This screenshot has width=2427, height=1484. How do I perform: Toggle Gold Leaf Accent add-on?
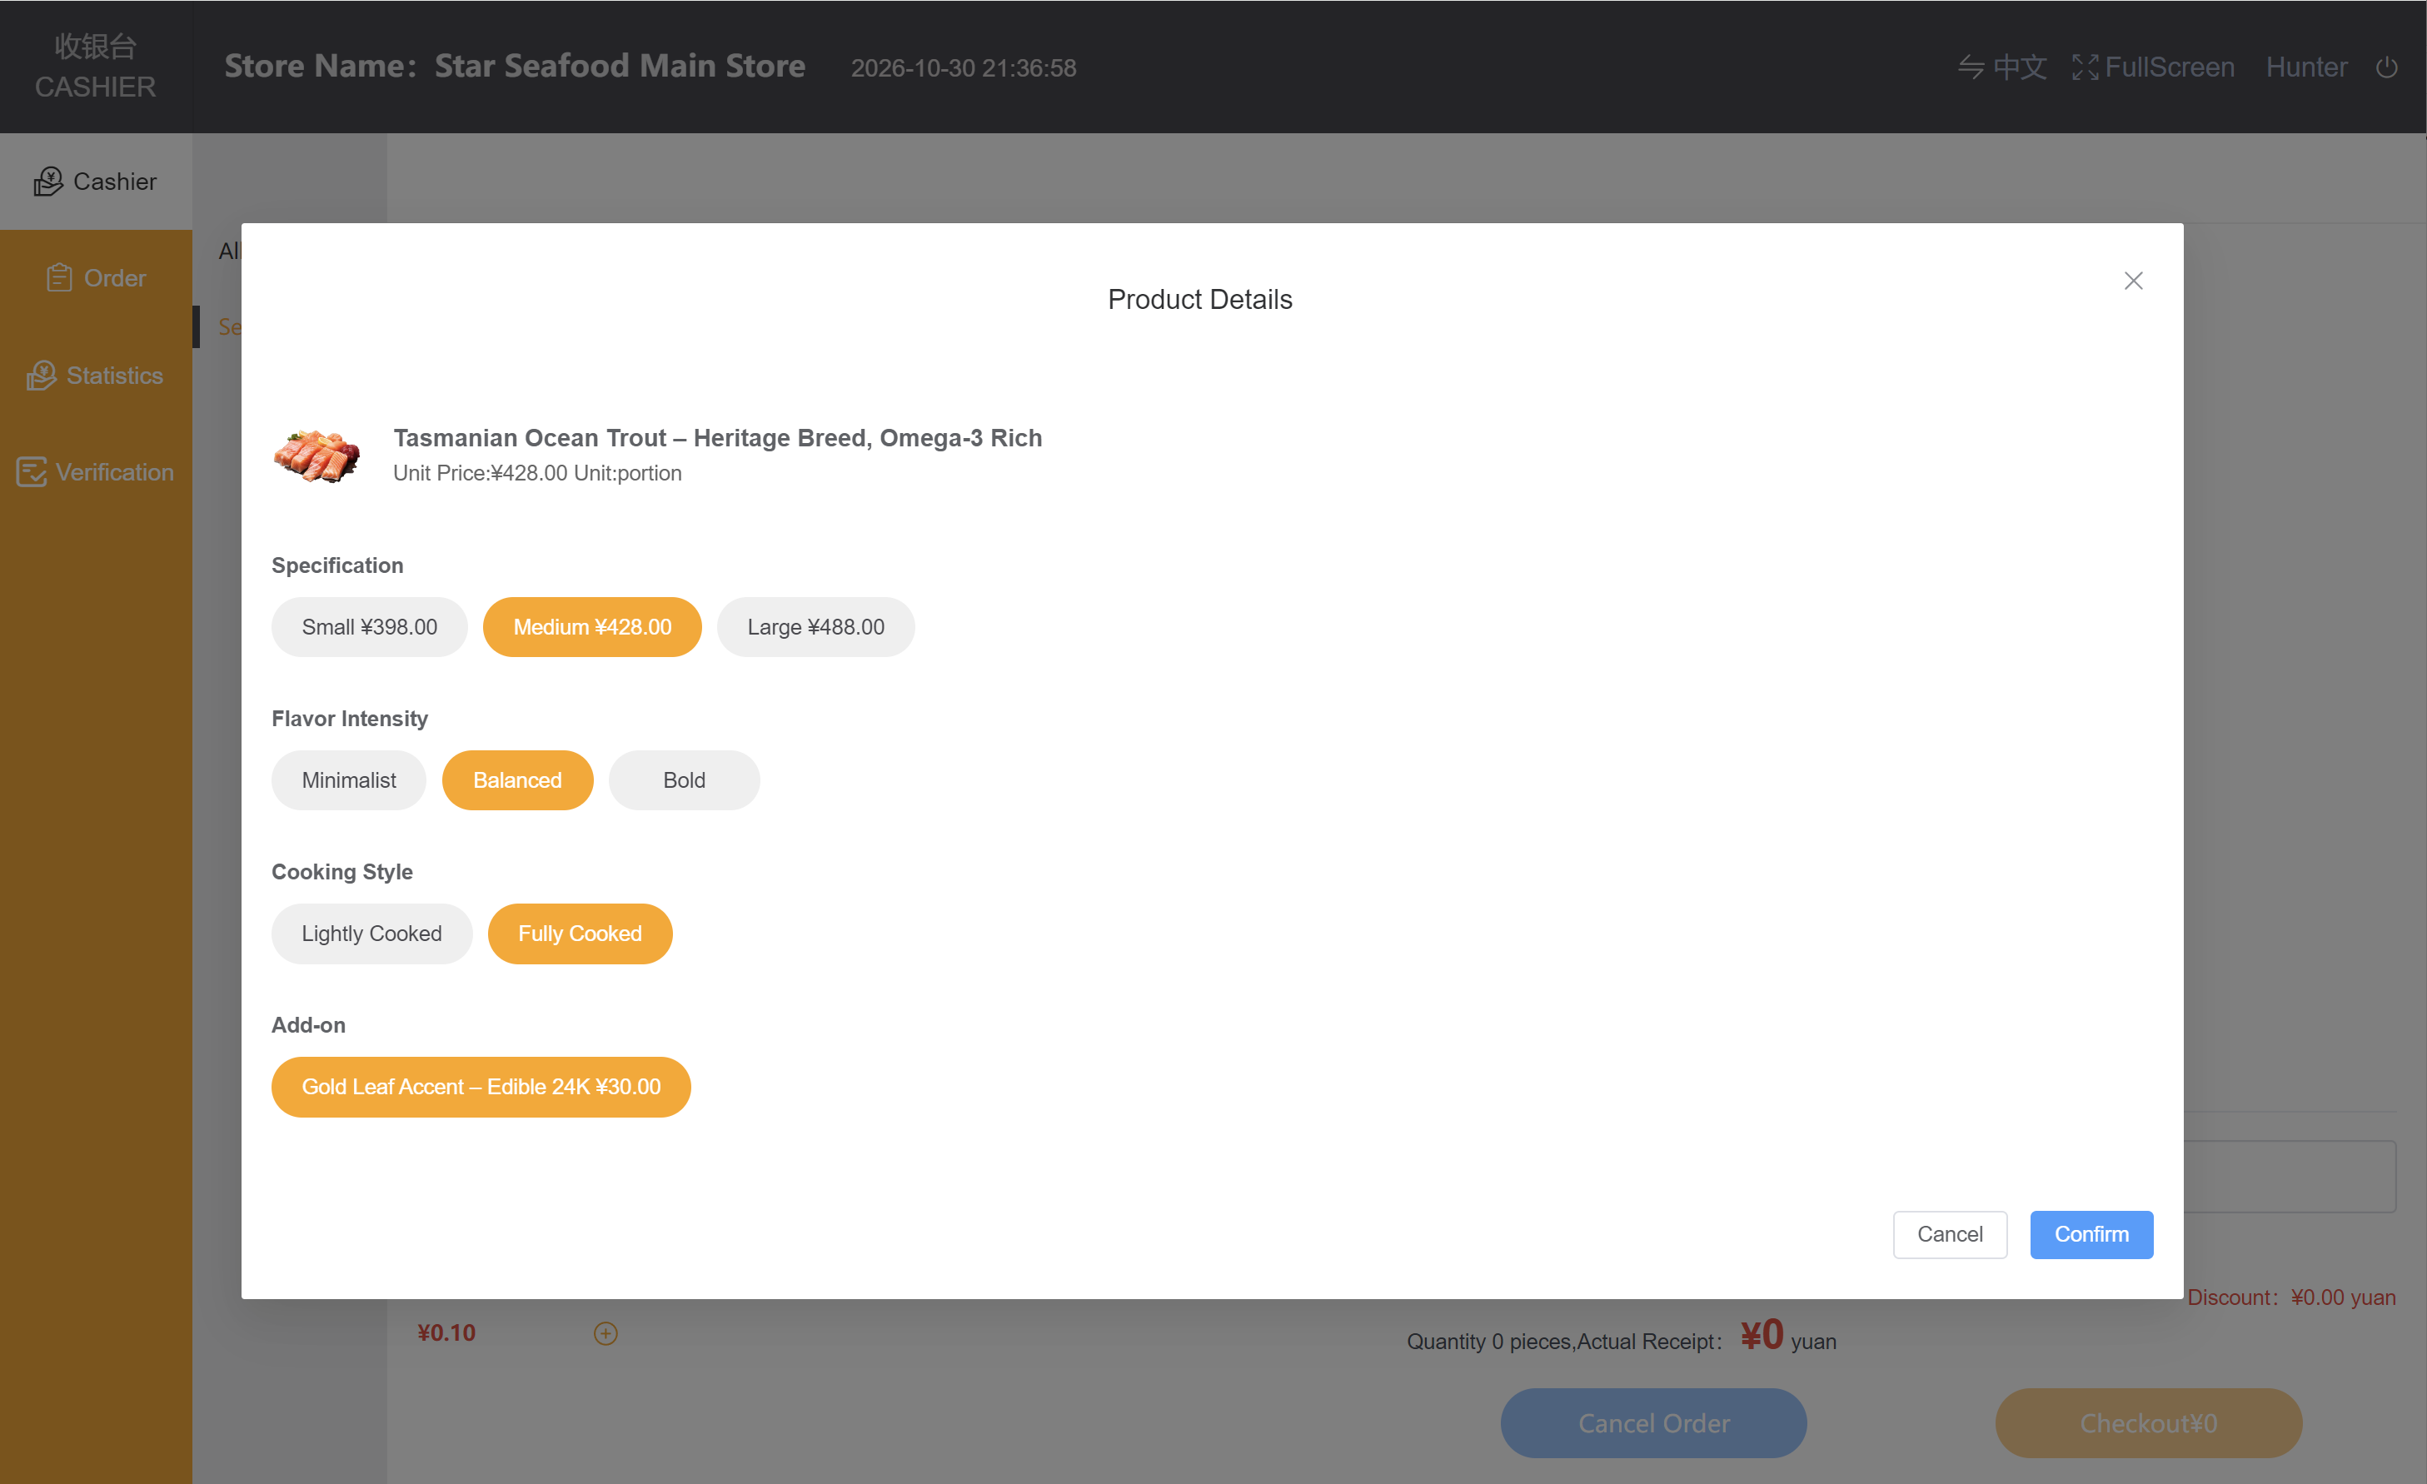481,1087
